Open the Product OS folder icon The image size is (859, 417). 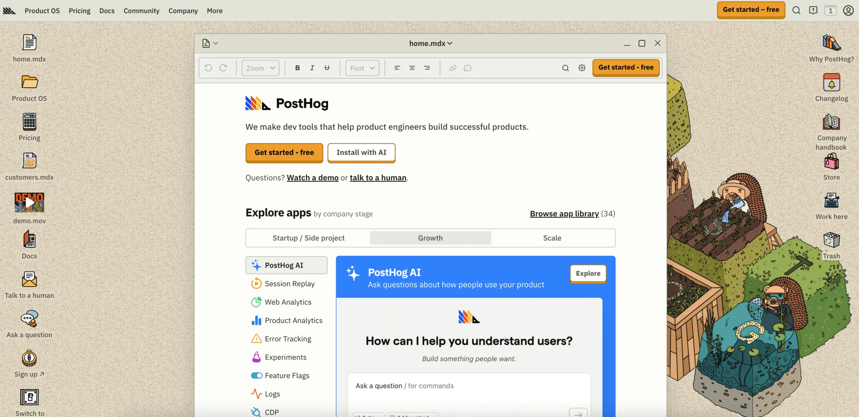click(x=29, y=82)
